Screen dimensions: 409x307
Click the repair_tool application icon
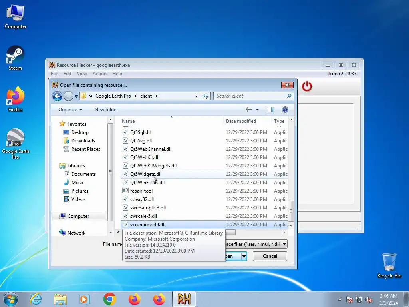point(125,191)
